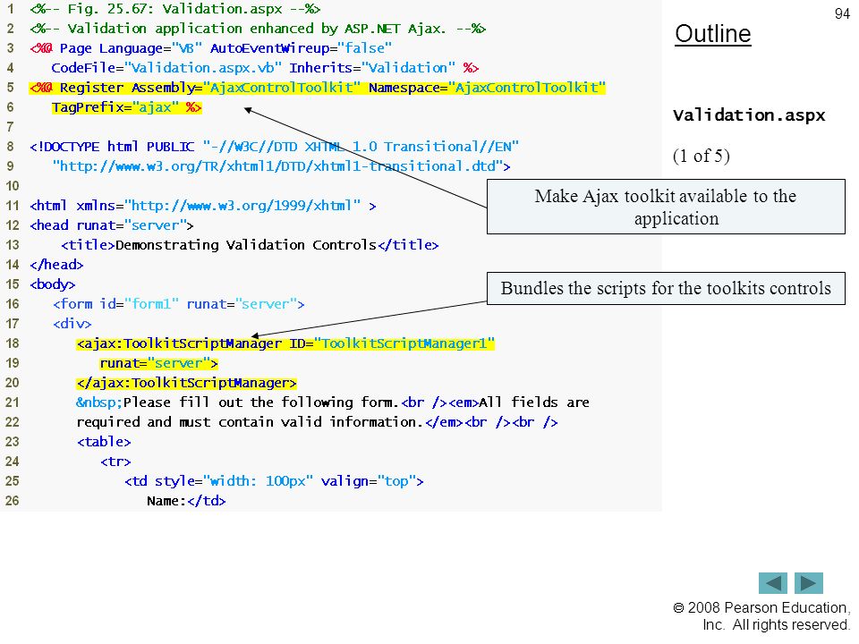Click the DOCTYPE html PUBLIC line
This screenshot has width=859, height=644.
pos(274,147)
